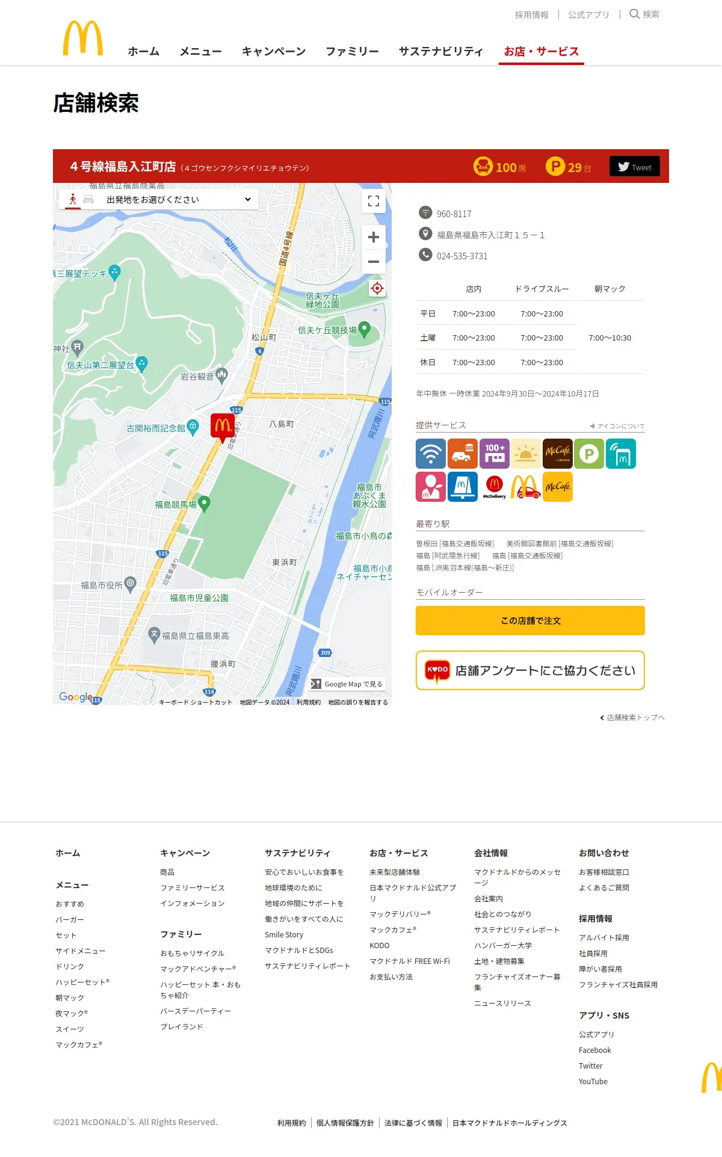The width and height of the screenshot is (722, 1157).
Task: Click the current location target button
Action: click(377, 288)
